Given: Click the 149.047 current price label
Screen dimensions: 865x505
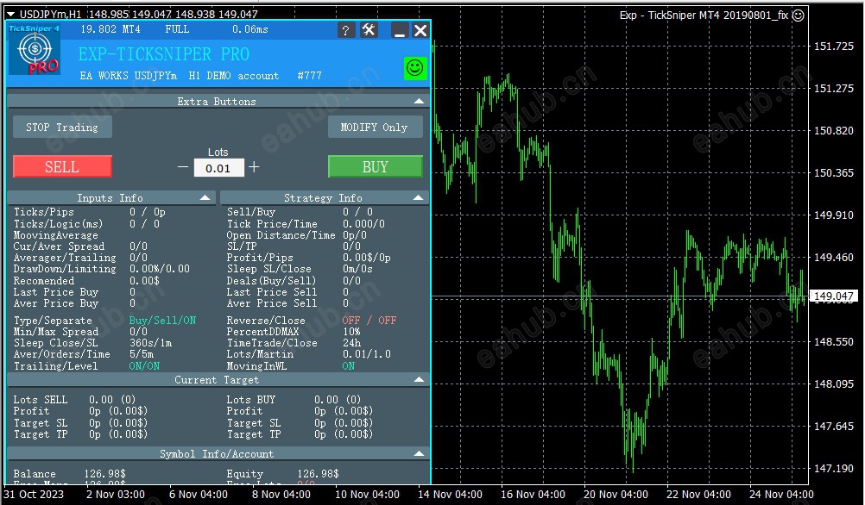Looking at the screenshot, I should click(x=834, y=296).
